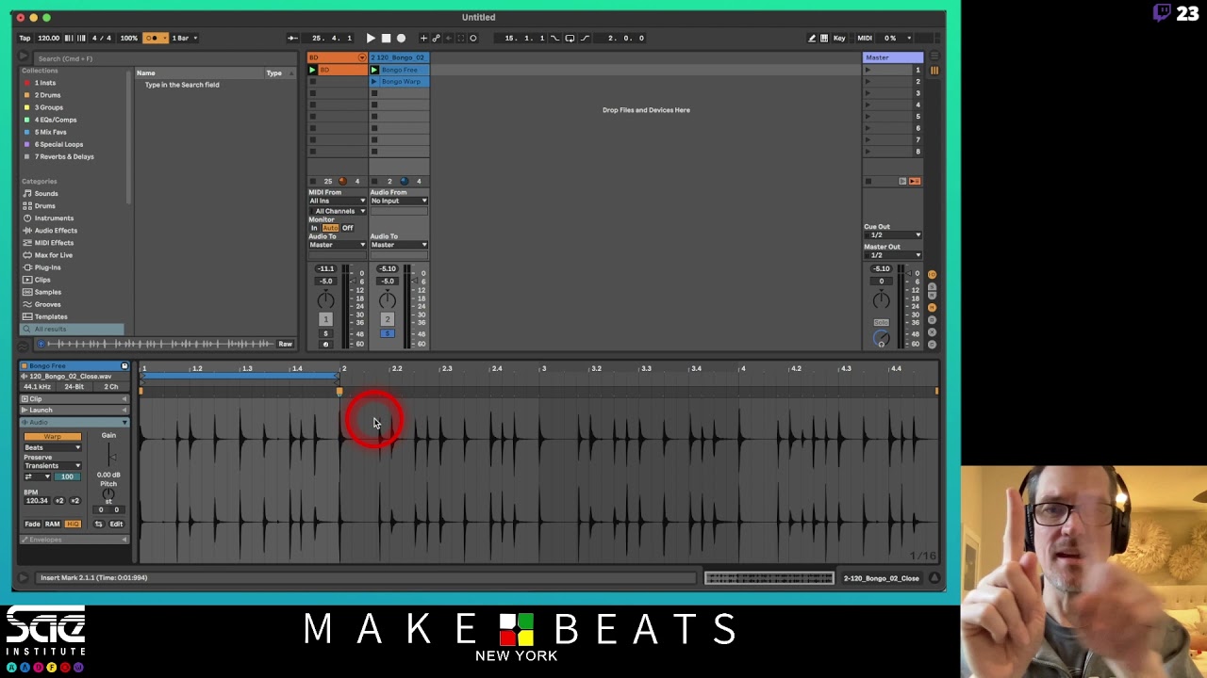Select the 1 Insts collection
Screen dimensions: 1207x678
click(45, 83)
